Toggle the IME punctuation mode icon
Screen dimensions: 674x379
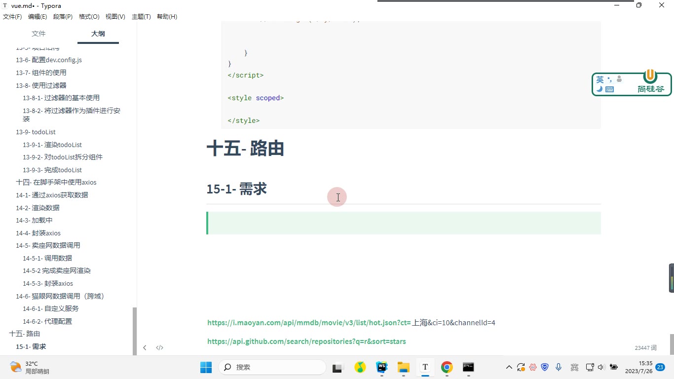(609, 79)
